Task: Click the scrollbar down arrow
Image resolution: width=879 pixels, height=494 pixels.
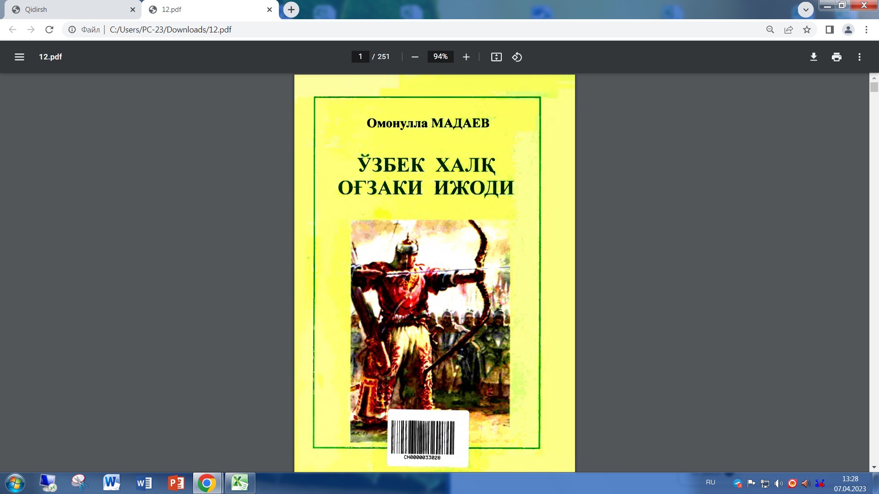Action: click(x=874, y=467)
